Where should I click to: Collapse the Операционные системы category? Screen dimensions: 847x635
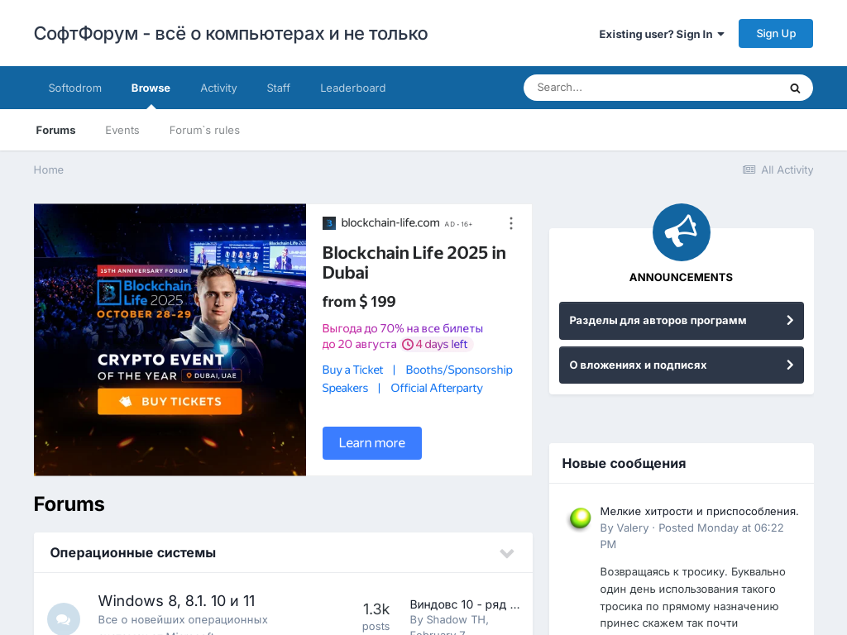coord(506,553)
